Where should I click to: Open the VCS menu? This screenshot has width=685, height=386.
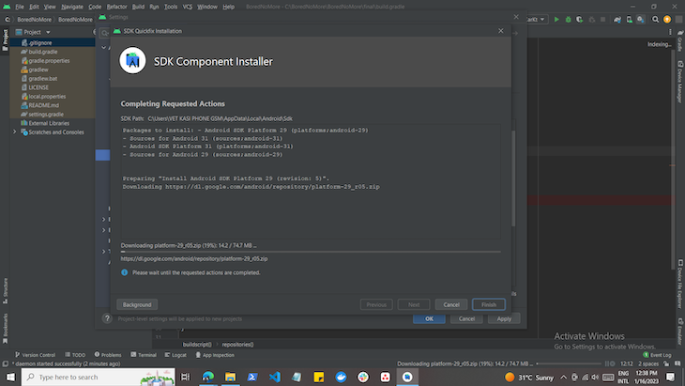point(188,7)
